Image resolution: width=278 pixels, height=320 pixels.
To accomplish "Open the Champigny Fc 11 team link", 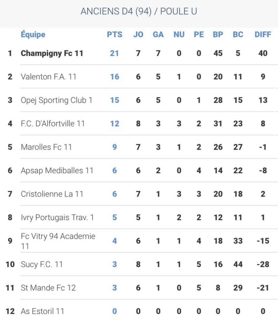I will click(x=52, y=53).
